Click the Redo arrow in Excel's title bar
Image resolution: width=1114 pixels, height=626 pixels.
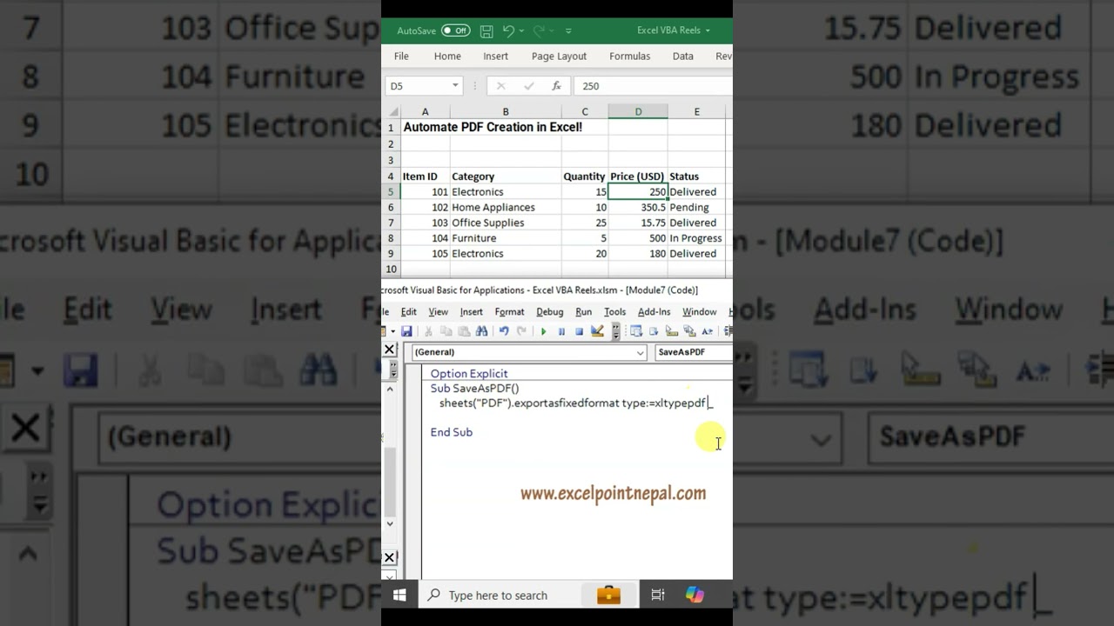pos(539,30)
